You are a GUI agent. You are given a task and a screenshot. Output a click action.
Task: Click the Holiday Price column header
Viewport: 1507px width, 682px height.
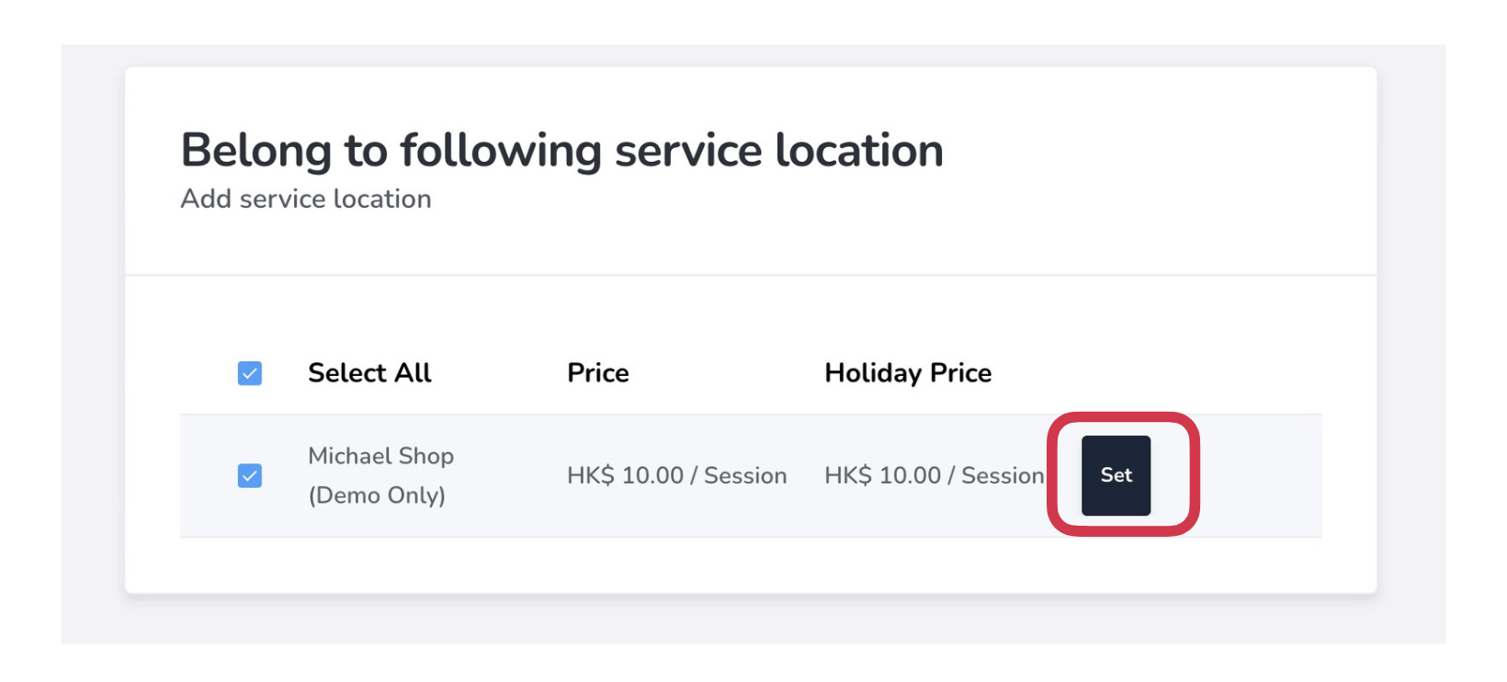click(908, 373)
